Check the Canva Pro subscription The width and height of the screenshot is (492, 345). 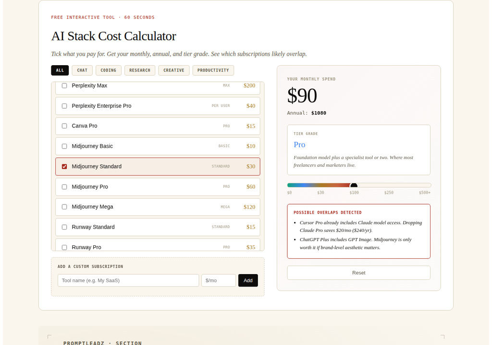(64, 126)
